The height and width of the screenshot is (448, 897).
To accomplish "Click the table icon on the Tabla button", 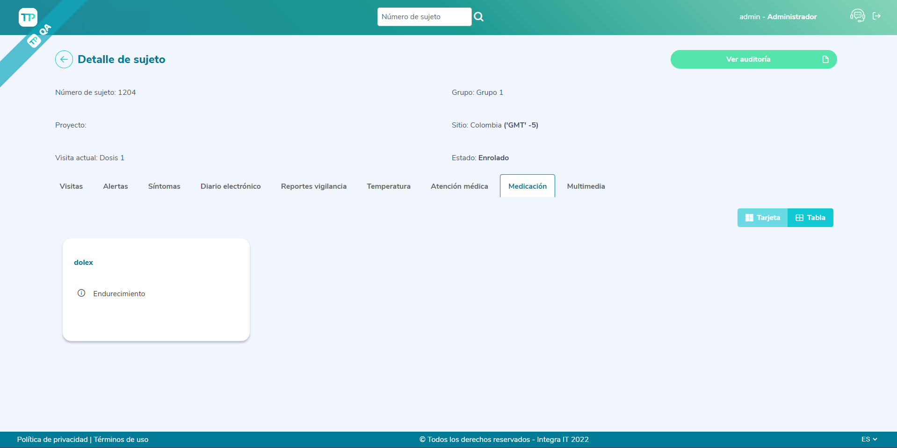I will tap(799, 218).
